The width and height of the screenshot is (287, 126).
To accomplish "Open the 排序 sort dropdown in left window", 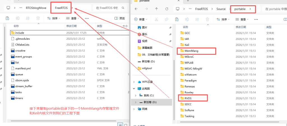I will (53, 18).
